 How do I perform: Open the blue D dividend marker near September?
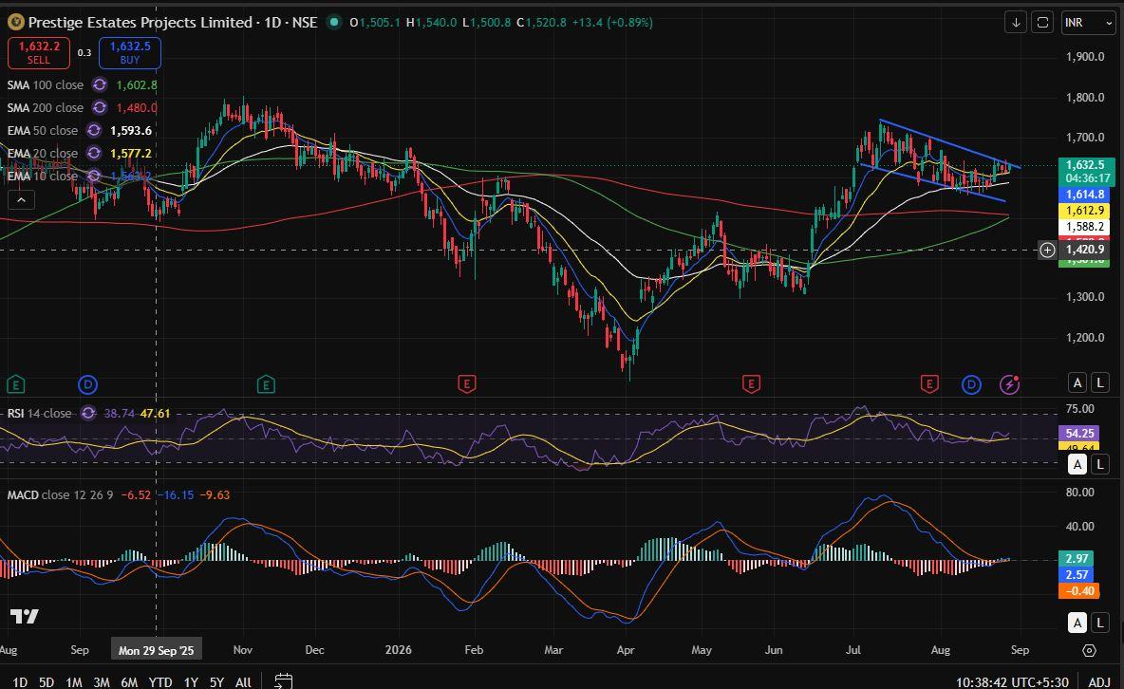(x=87, y=385)
